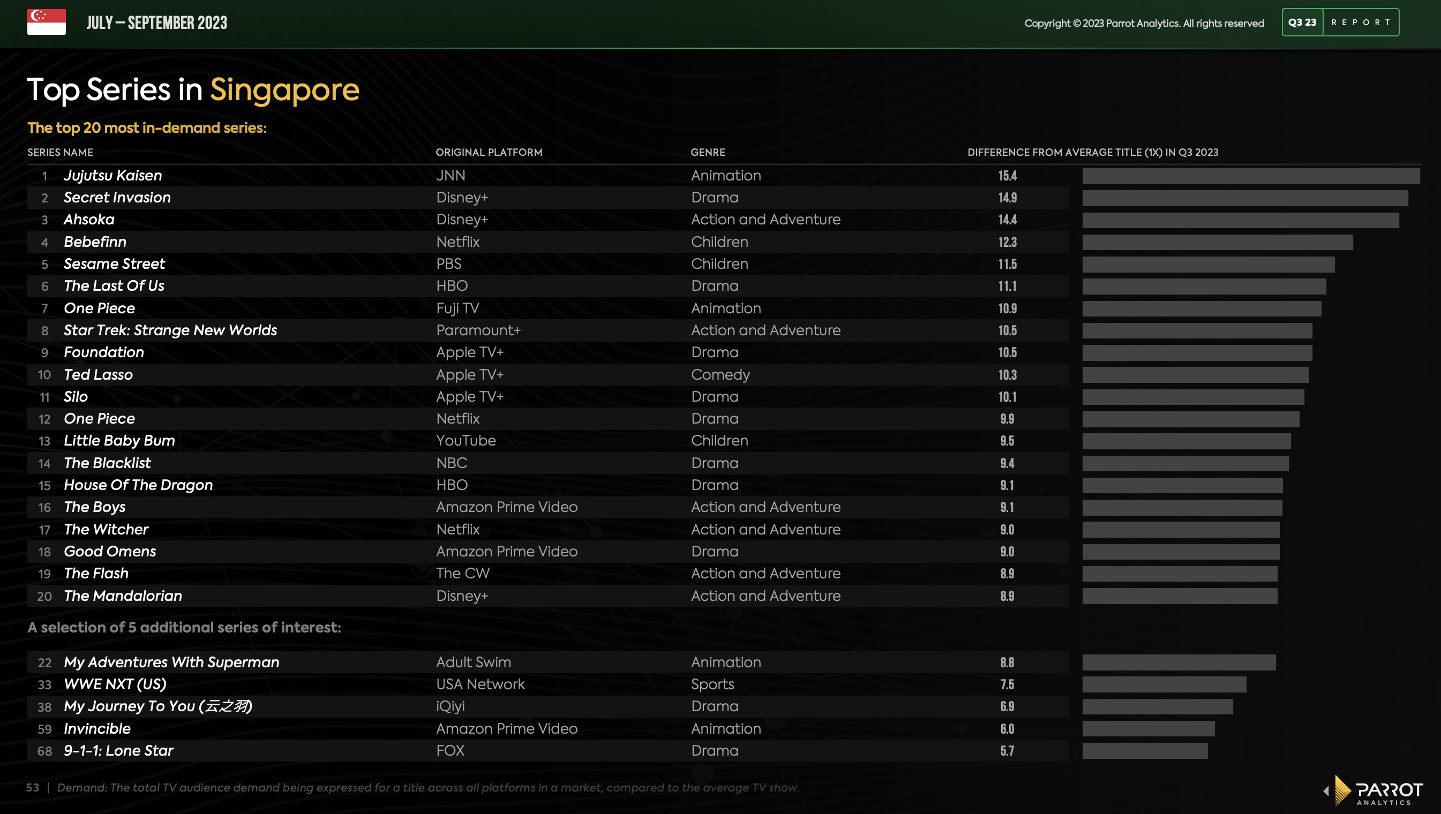Select The Witcher series name

tap(106, 529)
